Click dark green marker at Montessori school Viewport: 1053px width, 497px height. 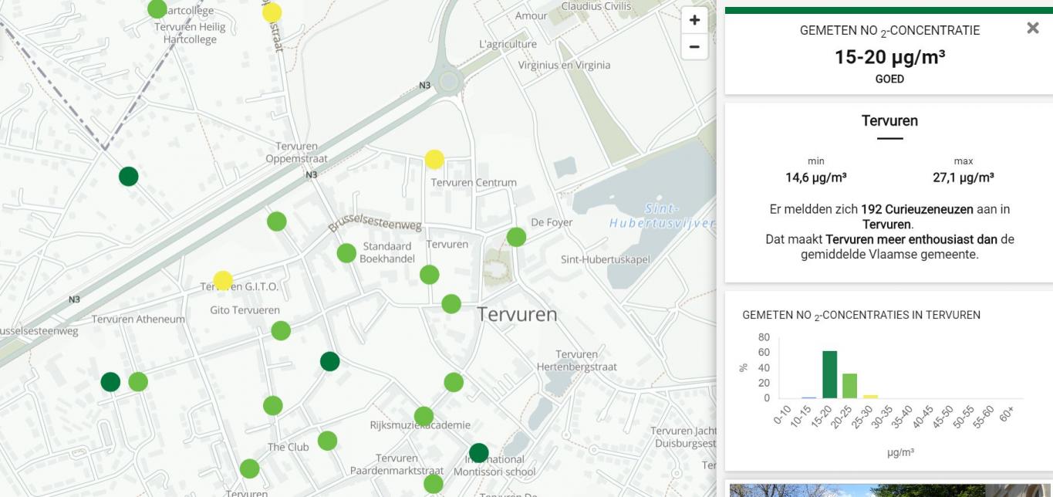[x=479, y=452]
